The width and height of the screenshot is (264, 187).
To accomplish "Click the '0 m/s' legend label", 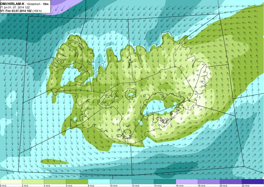I will point(3,186).
